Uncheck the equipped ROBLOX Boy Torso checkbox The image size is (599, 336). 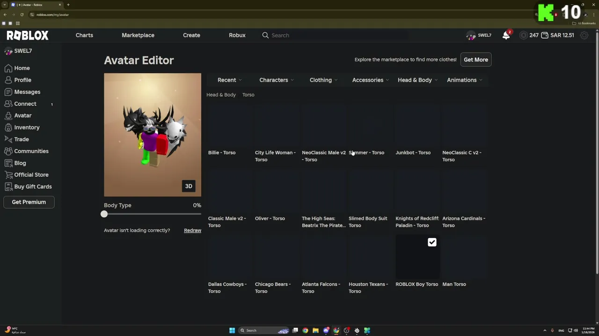pos(432,242)
